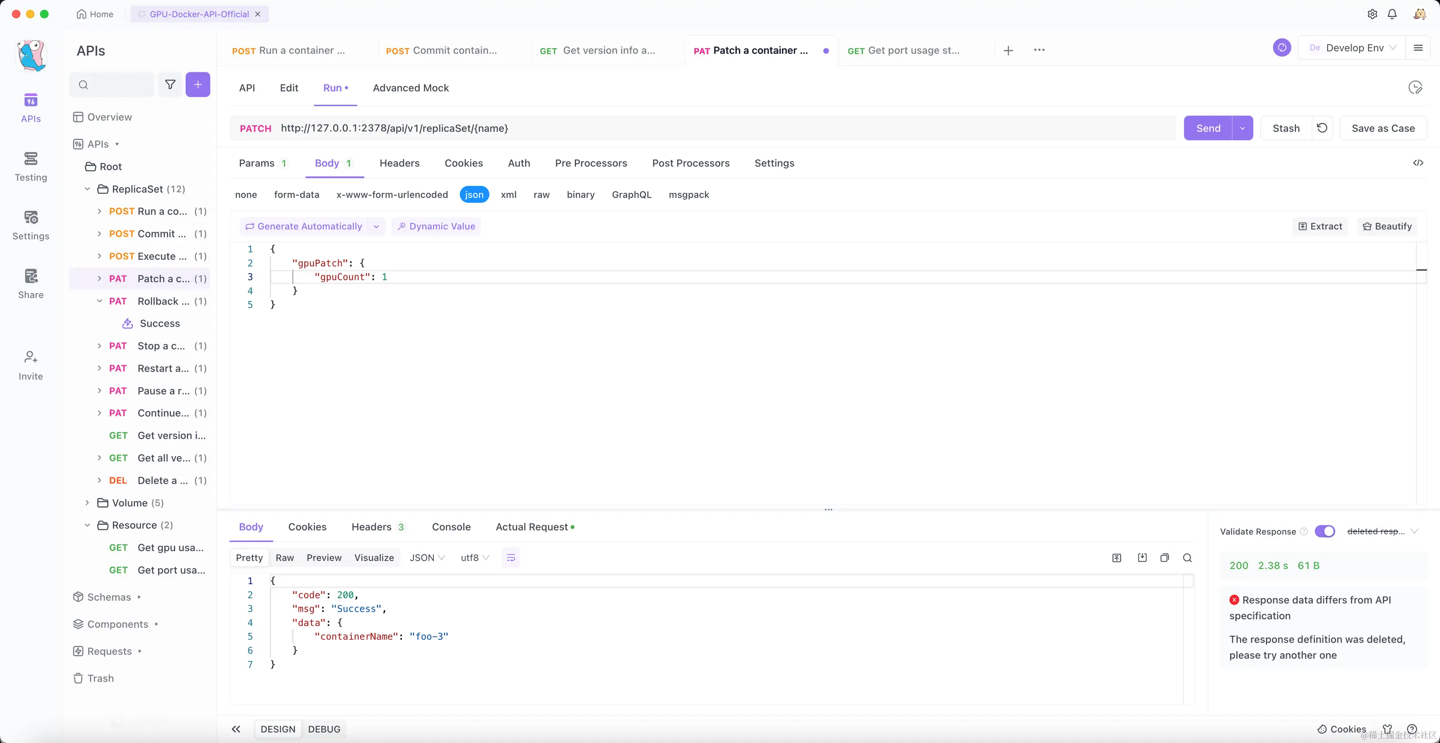Open the notifications bell
The height and width of the screenshot is (743, 1440).
point(1392,14)
